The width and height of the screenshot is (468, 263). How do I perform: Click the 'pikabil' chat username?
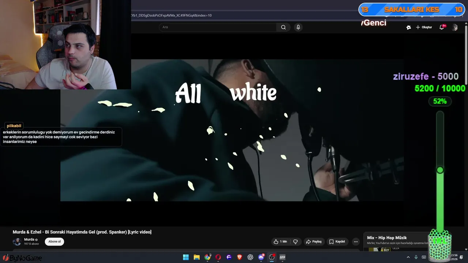click(14, 126)
